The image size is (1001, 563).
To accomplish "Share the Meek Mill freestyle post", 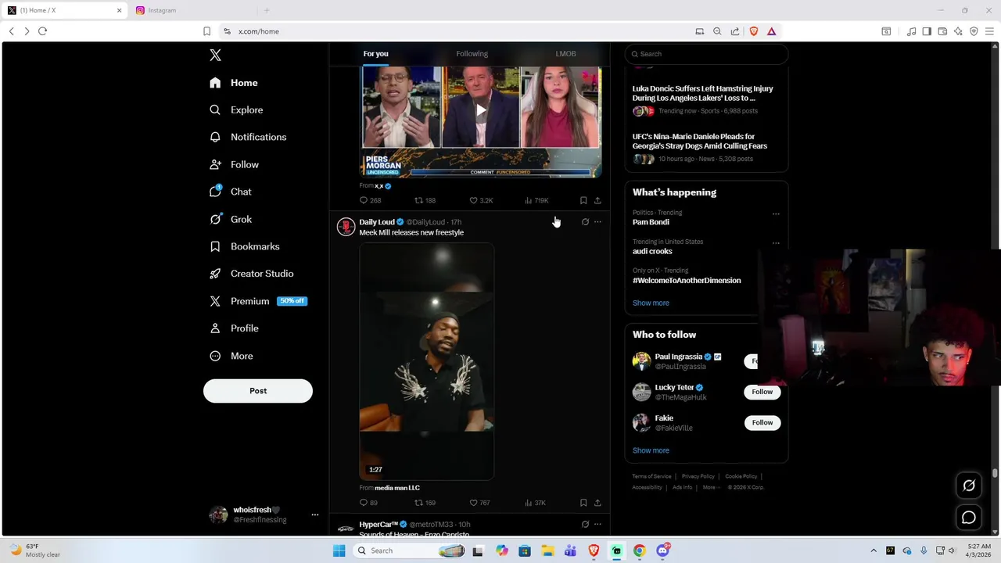I will coord(597,503).
